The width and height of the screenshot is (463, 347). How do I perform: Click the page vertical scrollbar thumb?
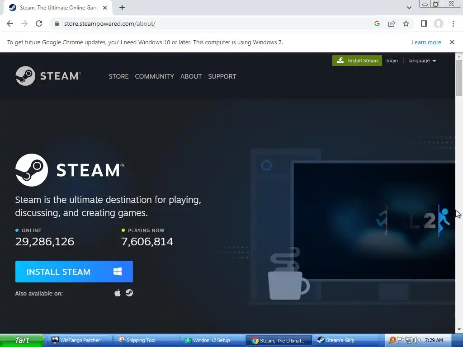pos(459,78)
